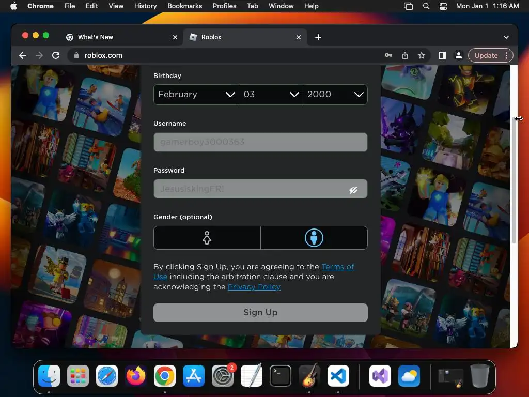
Task: Open the Terms of Use link
Action: point(338,267)
